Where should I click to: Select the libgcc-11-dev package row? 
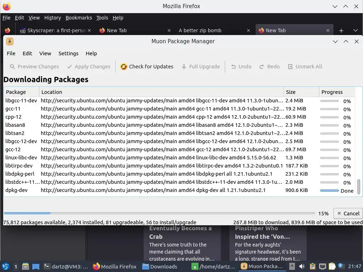point(179,101)
